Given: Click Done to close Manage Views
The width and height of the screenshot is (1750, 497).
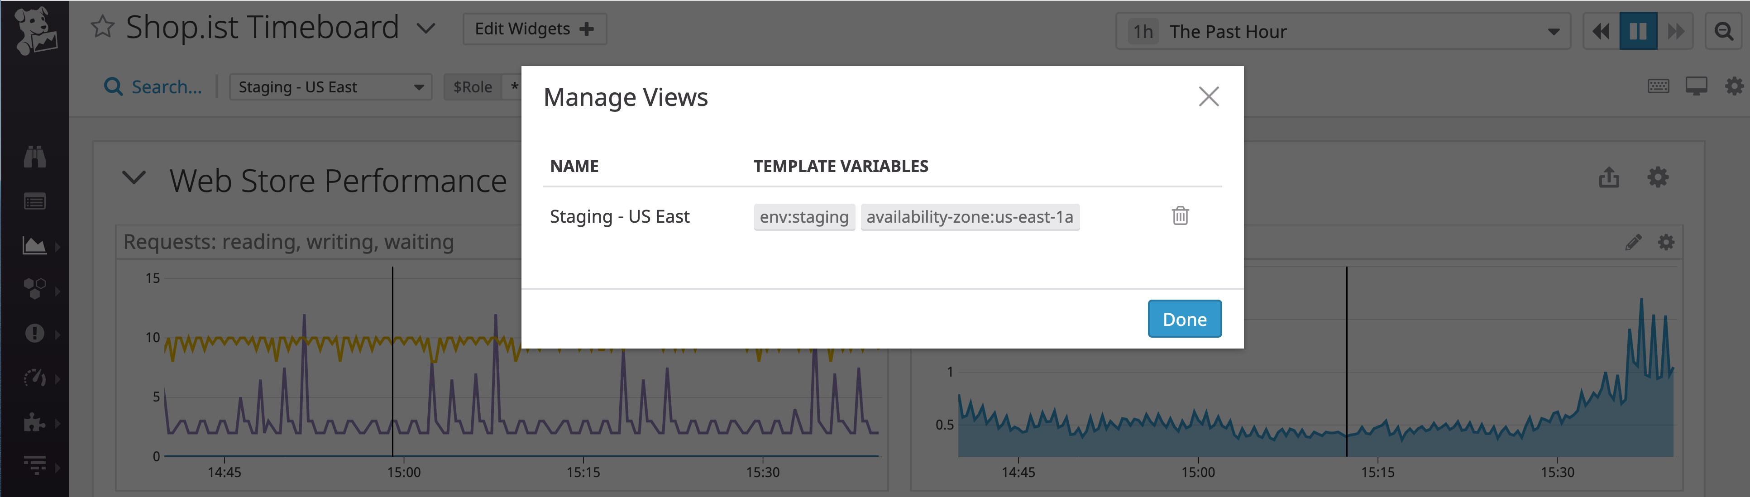Looking at the screenshot, I should [x=1184, y=319].
